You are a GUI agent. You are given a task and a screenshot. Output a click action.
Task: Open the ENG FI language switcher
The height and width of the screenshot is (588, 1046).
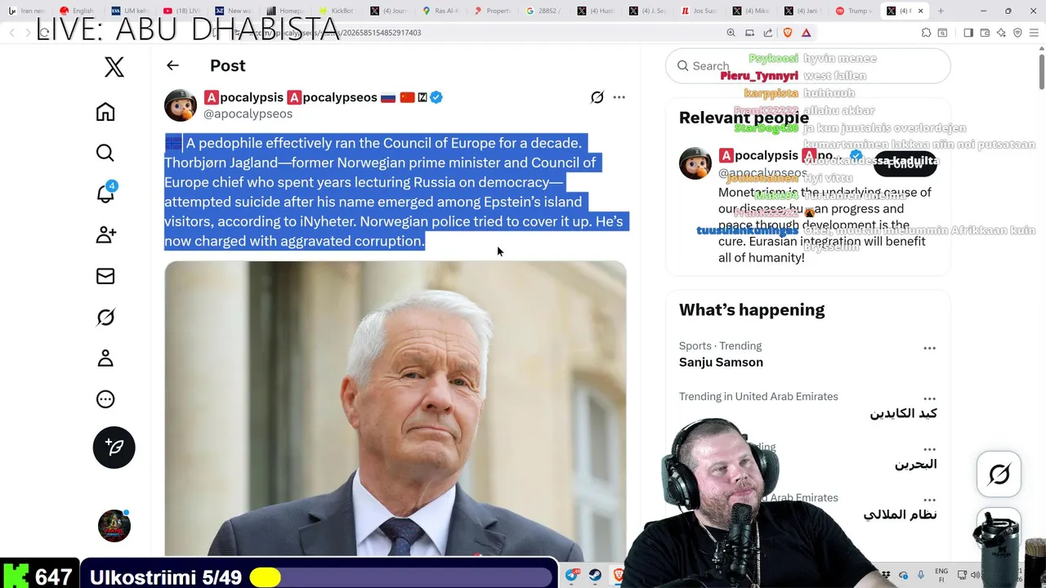point(941,575)
